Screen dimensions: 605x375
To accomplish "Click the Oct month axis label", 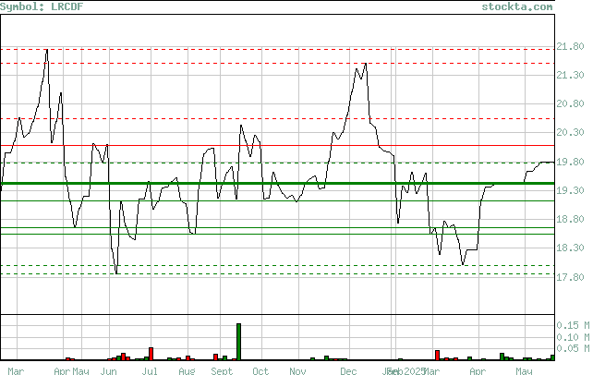I will (x=260, y=370).
